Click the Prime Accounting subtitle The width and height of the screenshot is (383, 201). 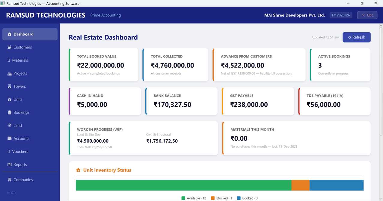[105, 15]
